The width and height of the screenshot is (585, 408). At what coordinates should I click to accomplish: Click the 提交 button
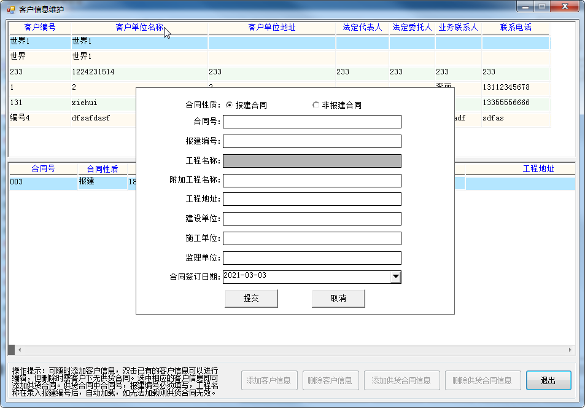(x=251, y=298)
